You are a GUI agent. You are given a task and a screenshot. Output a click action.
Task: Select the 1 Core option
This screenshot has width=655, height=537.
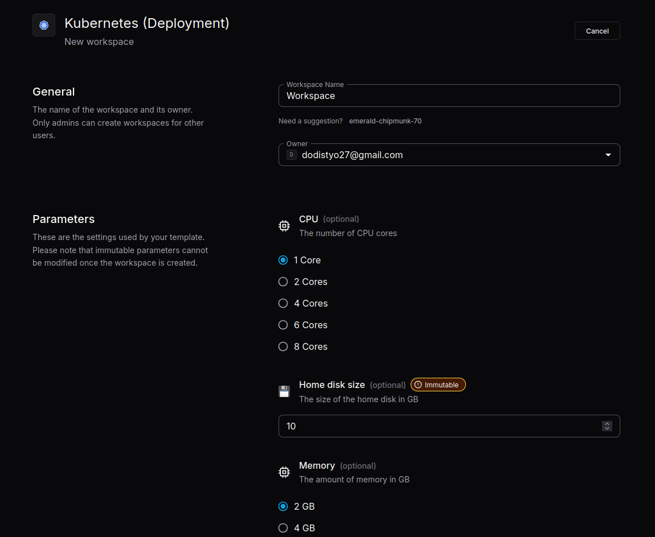(283, 260)
